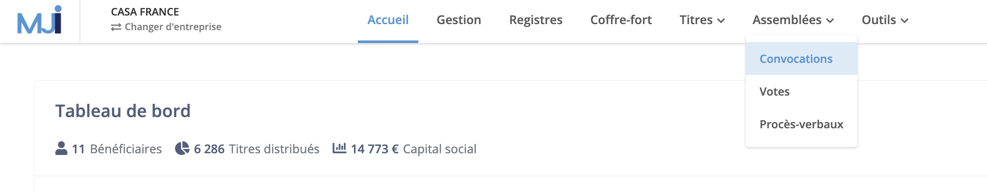This screenshot has height=192, width=987.
Task: Click the MJ logo icon
Action: coord(39,20)
